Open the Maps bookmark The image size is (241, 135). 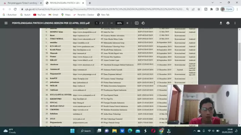coord(66,15)
